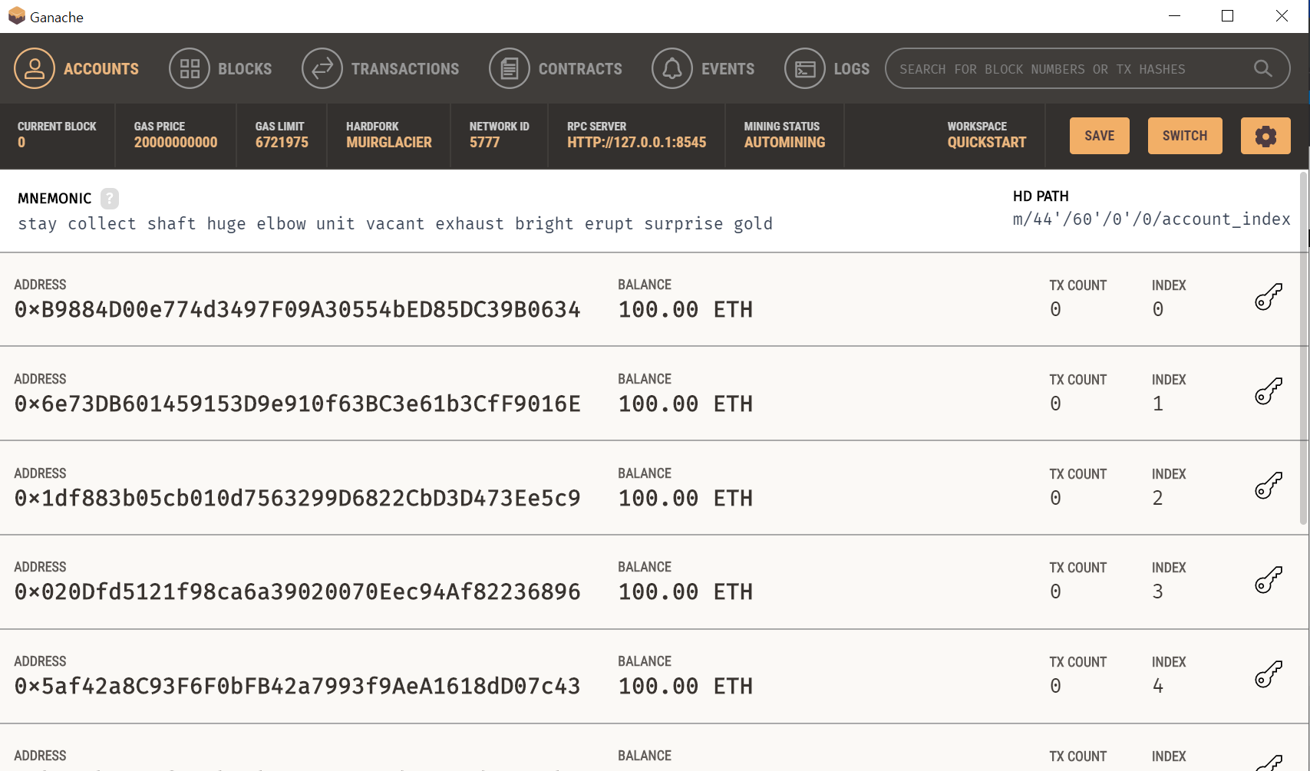The image size is (1310, 771).
Task: Click the balance of account index 2
Action: click(x=685, y=498)
